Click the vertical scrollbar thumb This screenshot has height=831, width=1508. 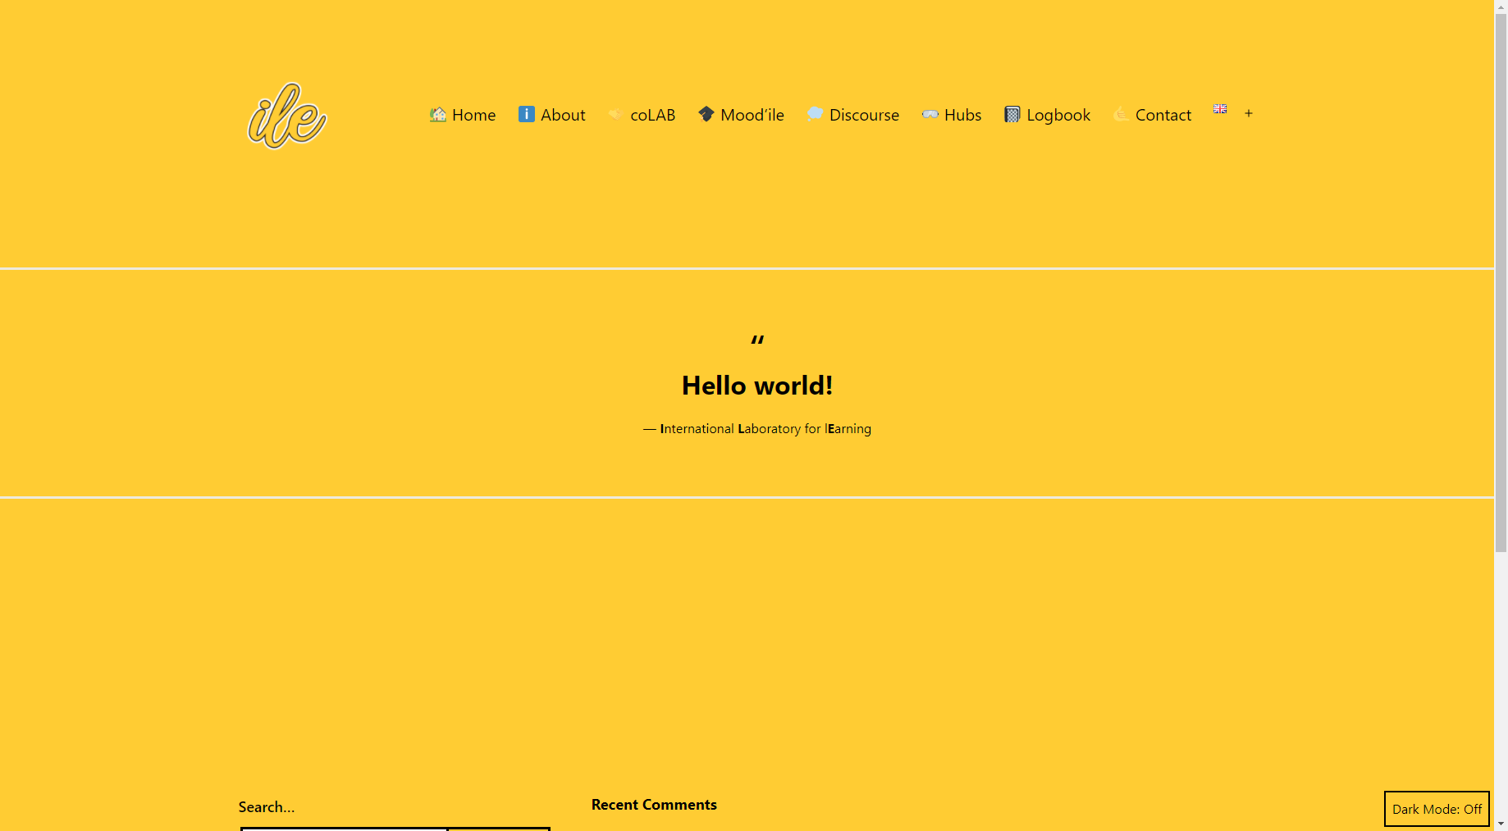(x=1501, y=279)
